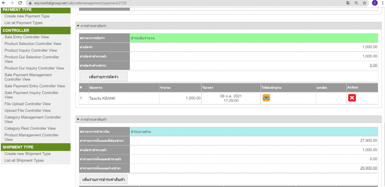Image resolution: width=385 pixels, height=187 pixels.
Task: Open the browser zoom magnifier icon
Action: [x=356, y=3]
